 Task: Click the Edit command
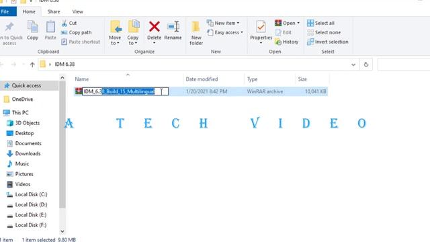pos(284,32)
